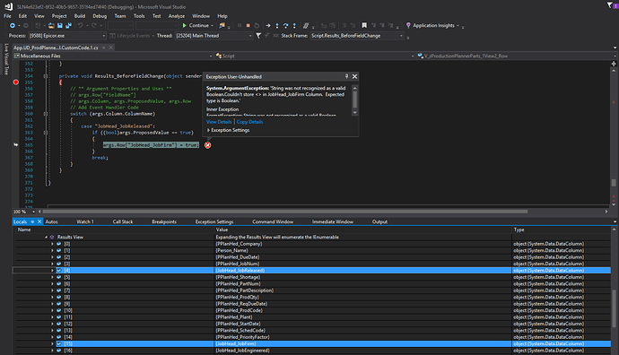Click the thread filter funnel icon
The image size is (619, 355).
tap(258, 36)
